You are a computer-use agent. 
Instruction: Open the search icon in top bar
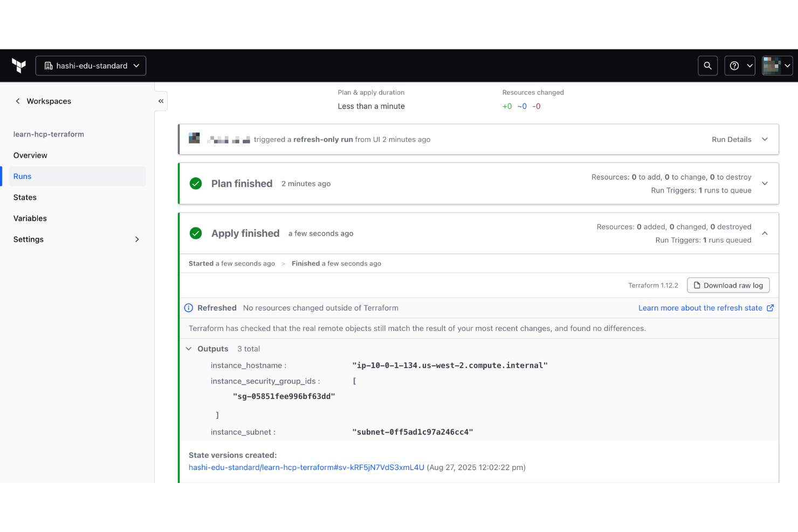pyautogui.click(x=707, y=65)
